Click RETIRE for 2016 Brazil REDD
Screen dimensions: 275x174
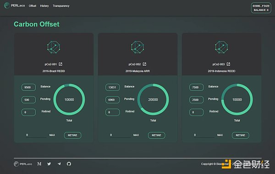(x=72, y=135)
